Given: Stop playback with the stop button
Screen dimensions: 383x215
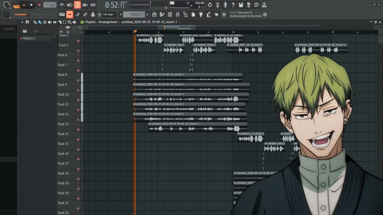Looking at the screenshot, I should [x=31, y=5].
